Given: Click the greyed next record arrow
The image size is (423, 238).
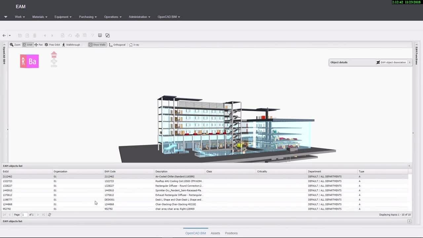Looking at the screenshot, I should click(x=52, y=35).
